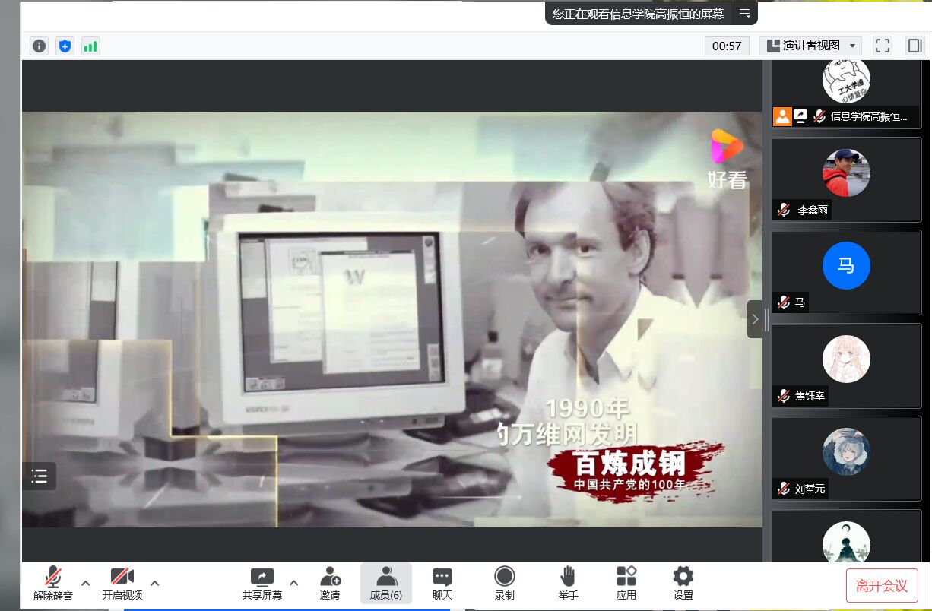Expand the share options arrow beside 共享屏幕
The width and height of the screenshot is (932, 611).
tap(294, 584)
